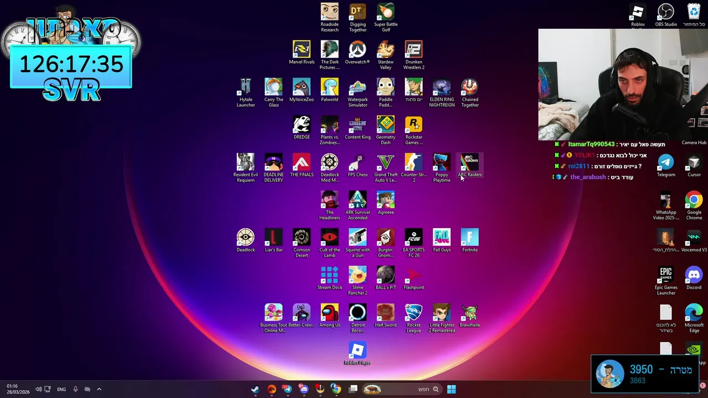Select Resident Evil Requiem icon

[x=246, y=168]
